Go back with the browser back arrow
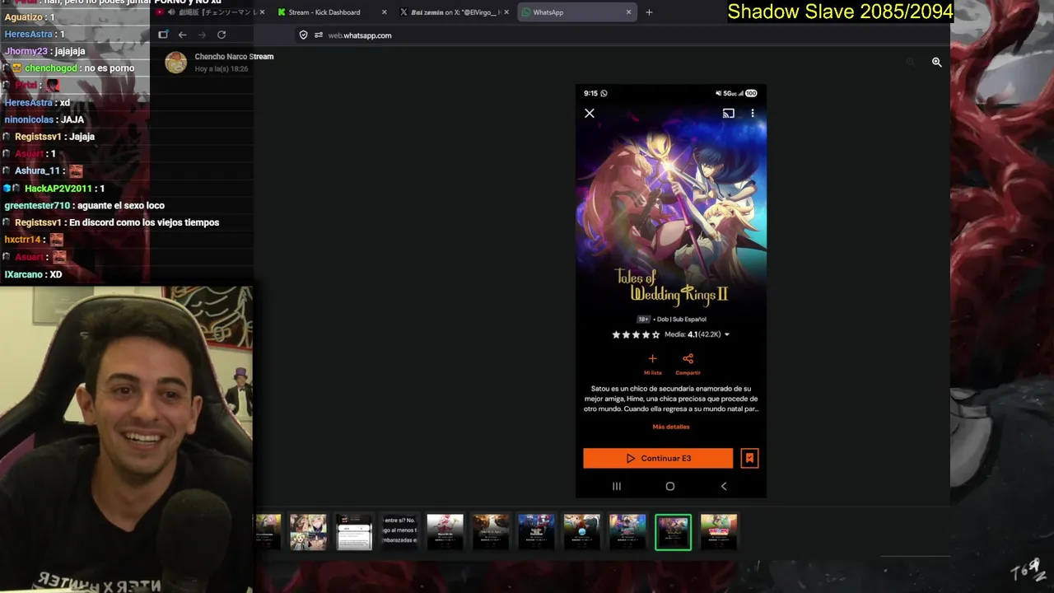Image resolution: width=1054 pixels, height=593 pixels. pyautogui.click(x=182, y=35)
